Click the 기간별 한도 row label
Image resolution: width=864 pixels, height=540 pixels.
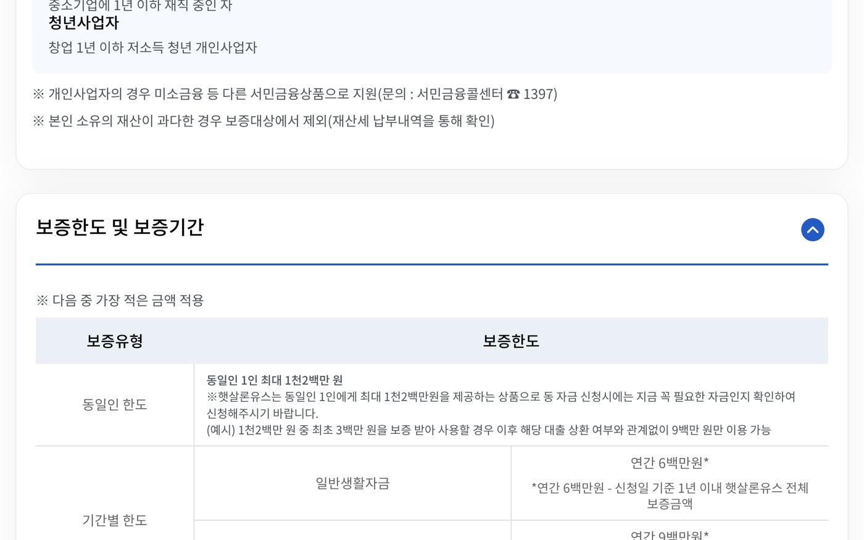[x=115, y=520]
